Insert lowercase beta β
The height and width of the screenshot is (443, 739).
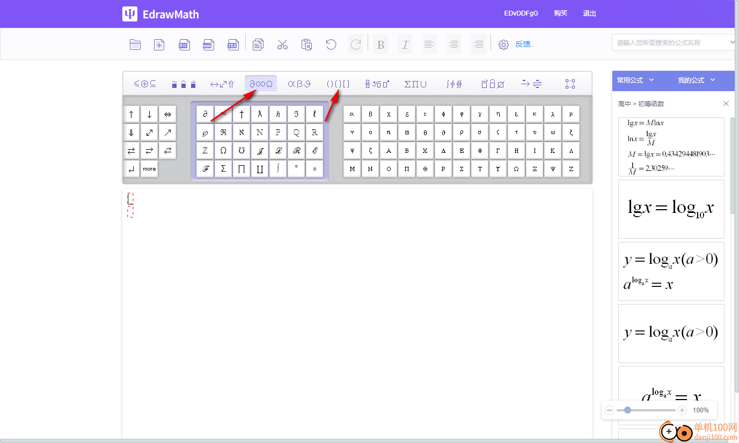click(370, 114)
